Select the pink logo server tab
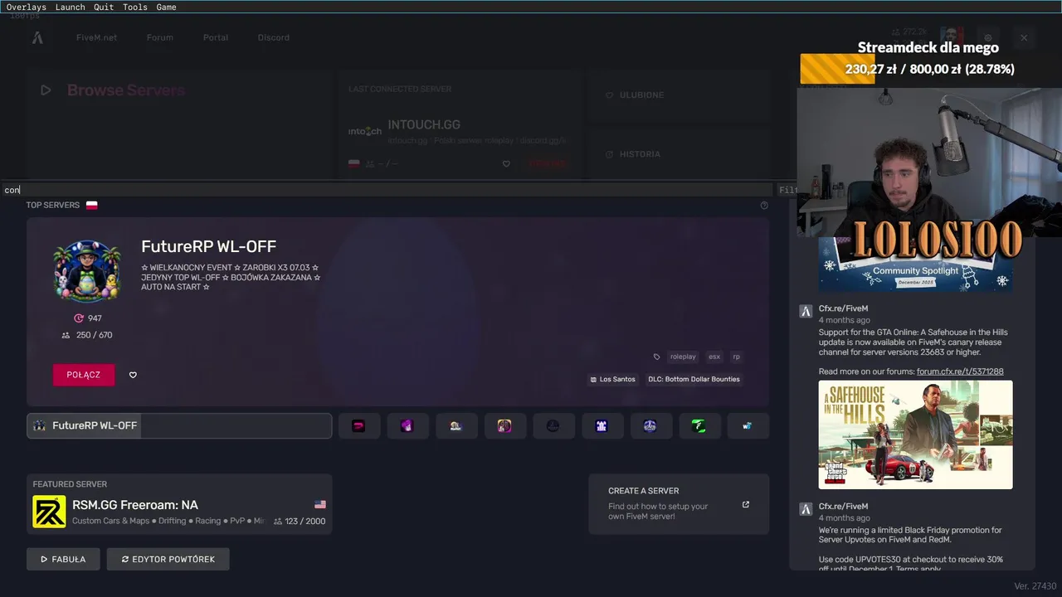 [x=358, y=425]
